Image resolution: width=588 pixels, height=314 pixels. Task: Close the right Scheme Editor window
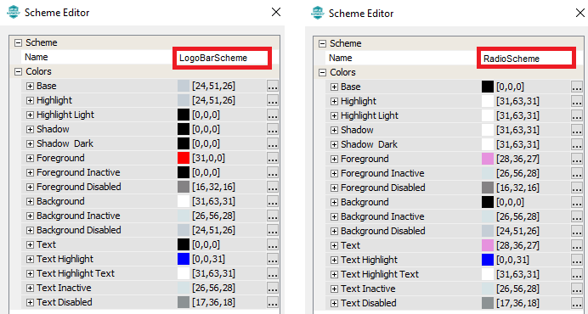[x=580, y=13]
